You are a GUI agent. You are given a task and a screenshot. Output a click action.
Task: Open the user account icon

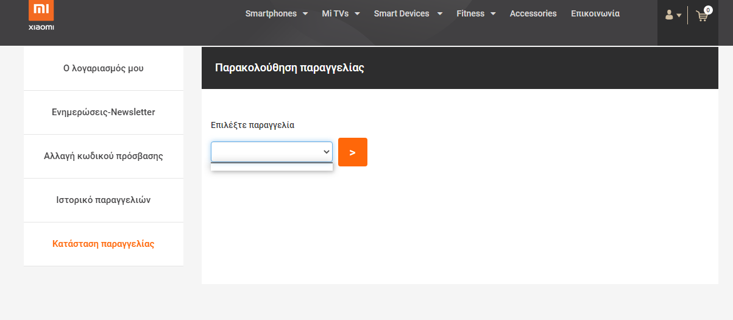[x=669, y=15]
